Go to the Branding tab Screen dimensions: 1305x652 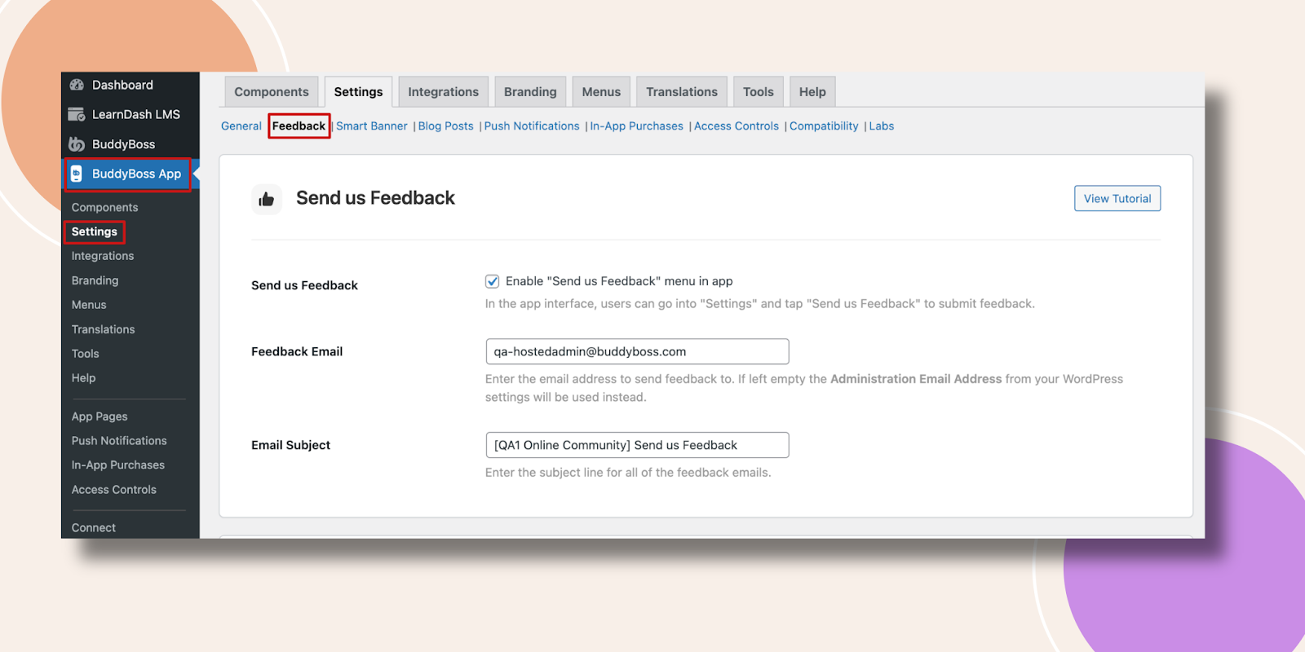click(x=530, y=92)
